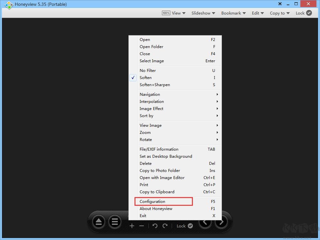Close the Honeyview window
This screenshot has width=320, height=240.
(x=308, y=4)
